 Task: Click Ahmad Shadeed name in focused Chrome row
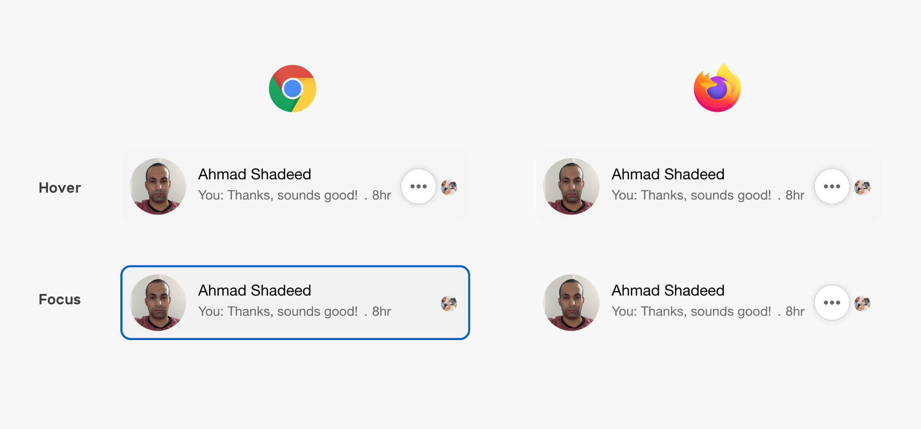pyautogui.click(x=255, y=290)
